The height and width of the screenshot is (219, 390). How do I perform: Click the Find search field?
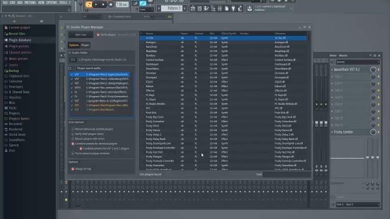click(x=286, y=175)
